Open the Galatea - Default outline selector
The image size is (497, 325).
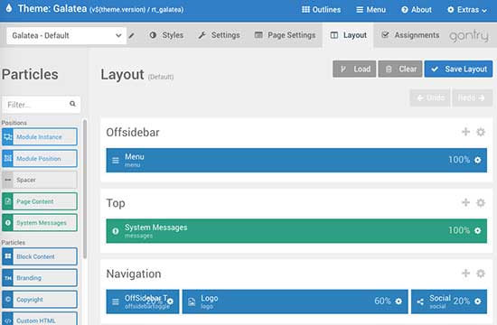tap(66, 35)
